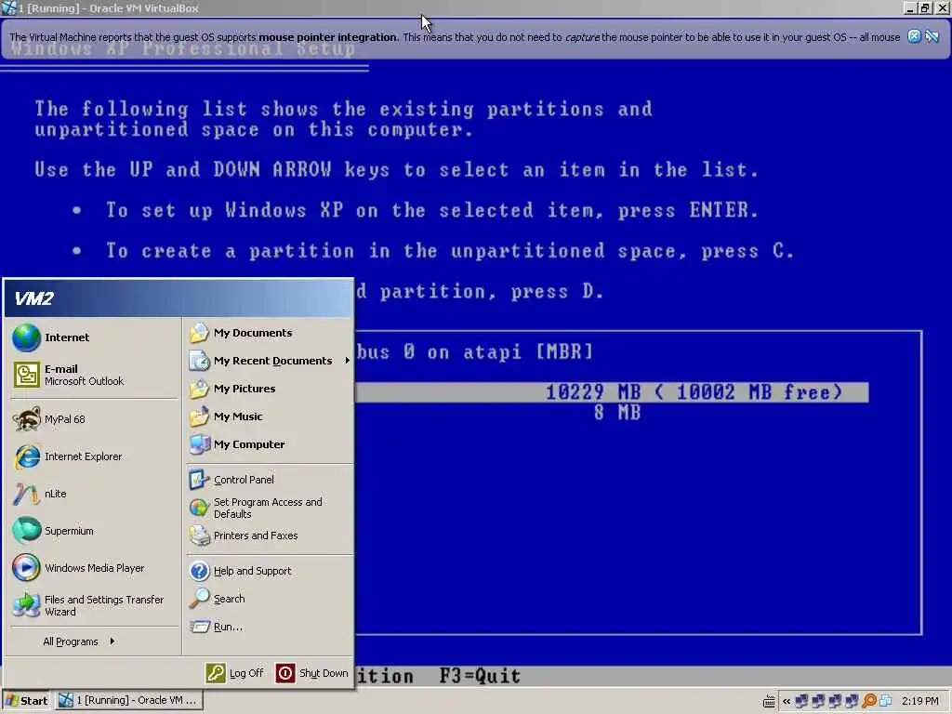Image resolution: width=952 pixels, height=714 pixels.
Task: Launch Internet Explorer
Action: [x=94, y=456]
